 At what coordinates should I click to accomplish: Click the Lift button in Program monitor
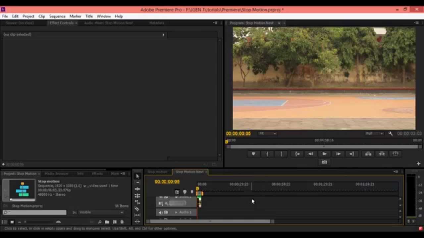(368, 154)
